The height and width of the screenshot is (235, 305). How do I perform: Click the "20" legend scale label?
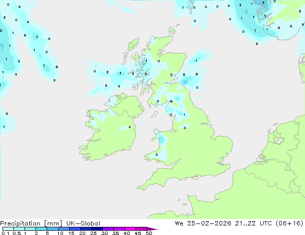coord(82,233)
